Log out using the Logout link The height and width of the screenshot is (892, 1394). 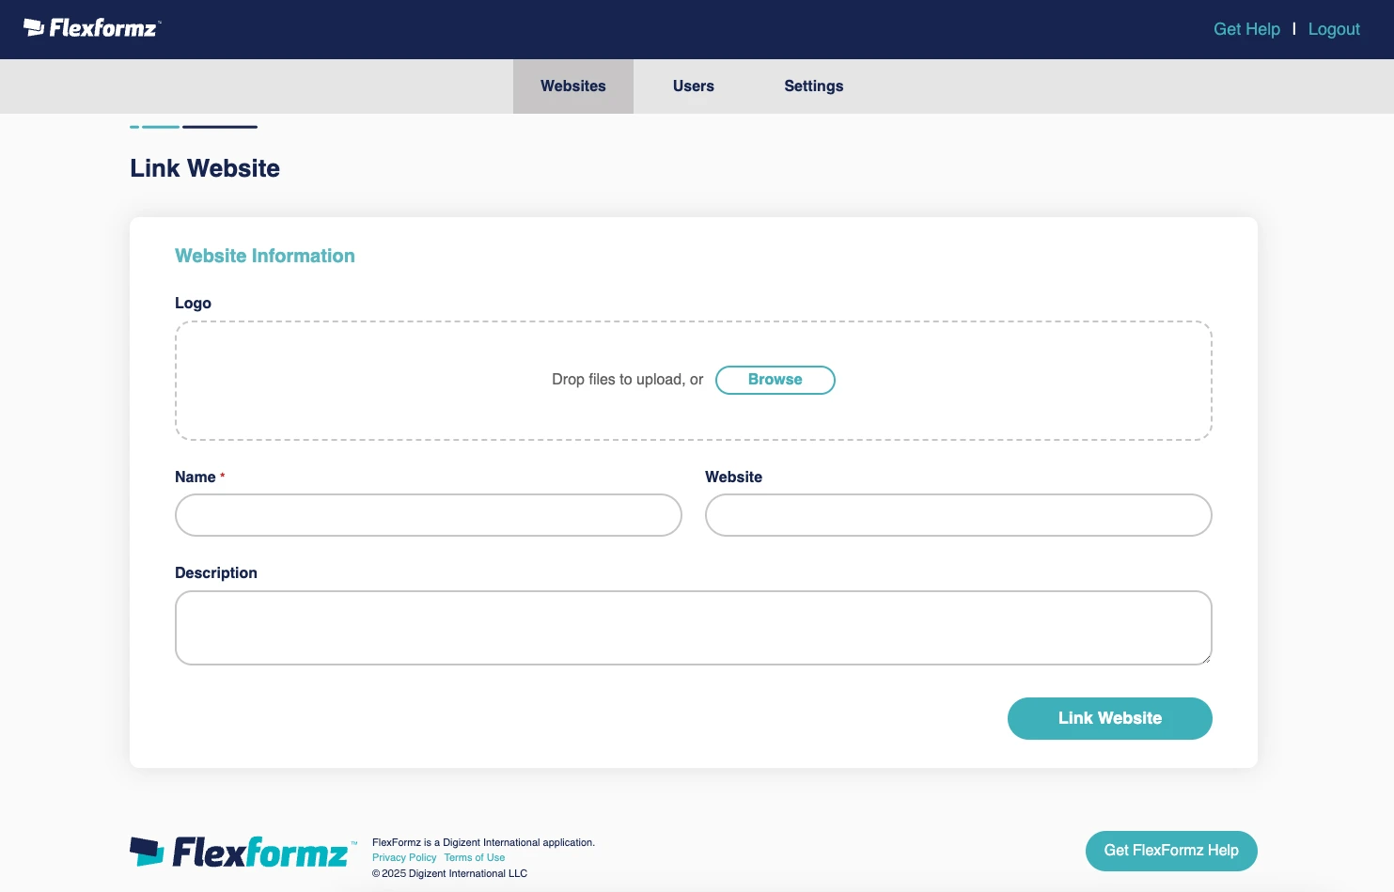(x=1333, y=29)
